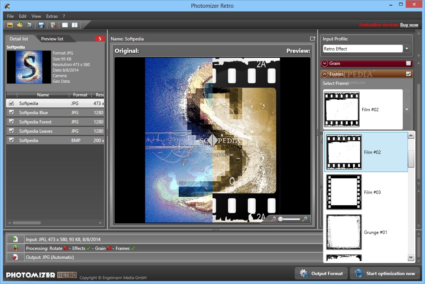Select the Softpedia Blue row name

(x=33, y=112)
